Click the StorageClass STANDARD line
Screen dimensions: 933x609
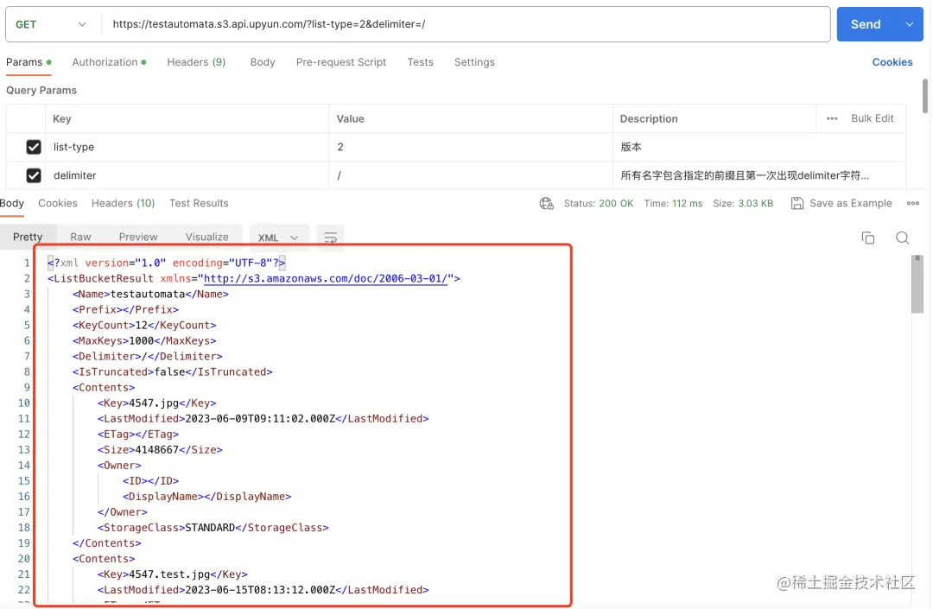click(x=213, y=528)
